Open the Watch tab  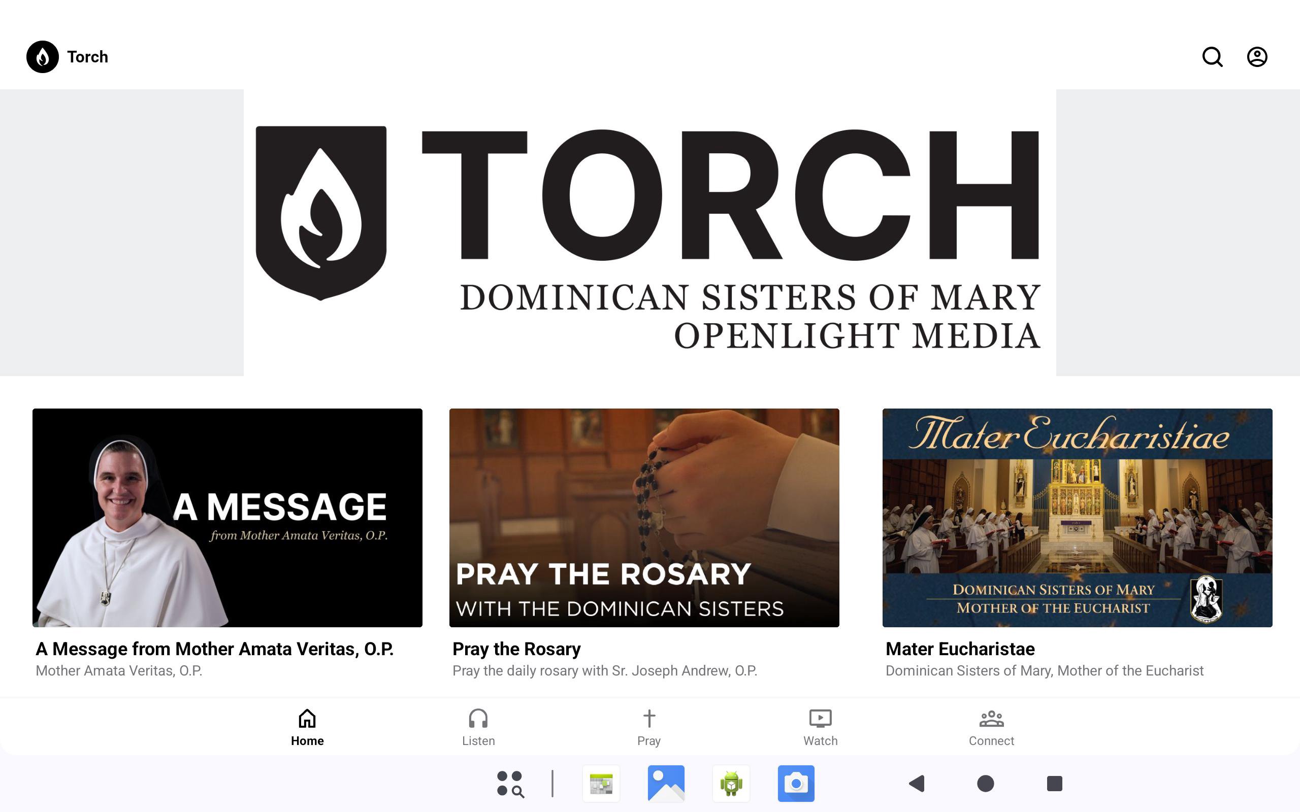click(820, 727)
